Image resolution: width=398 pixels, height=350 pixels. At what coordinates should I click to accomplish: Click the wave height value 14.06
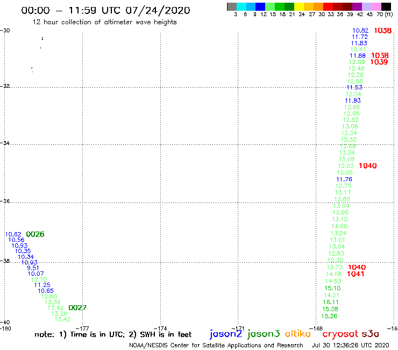pyautogui.click(x=339, y=227)
